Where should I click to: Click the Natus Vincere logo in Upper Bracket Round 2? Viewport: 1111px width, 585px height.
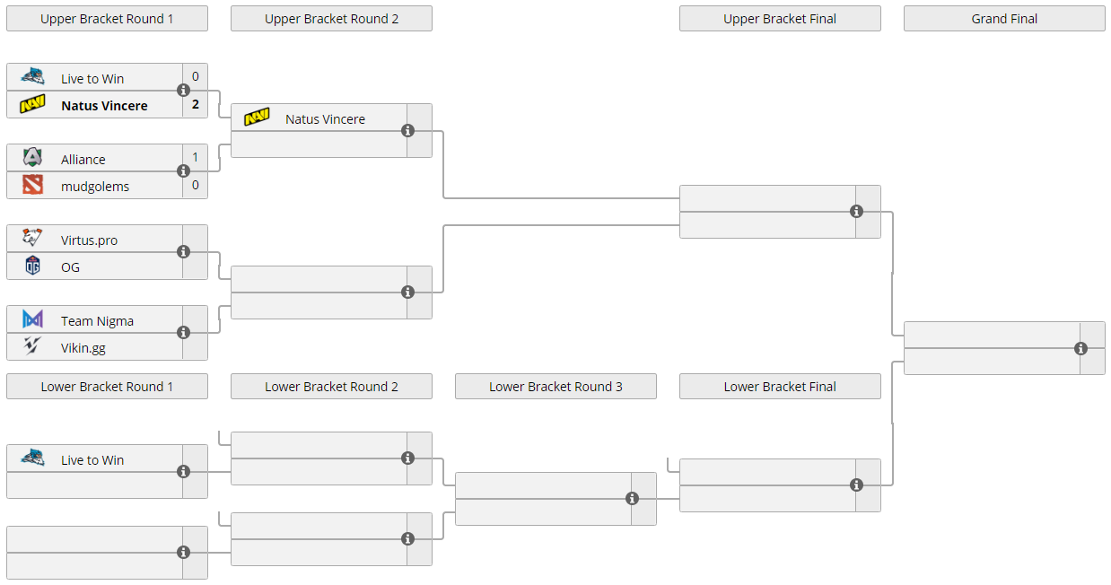[x=257, y=118]
